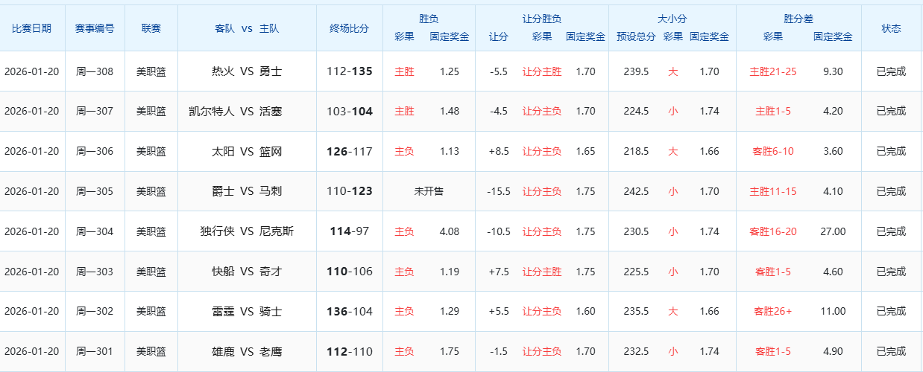Select match number 周一307

[95, 112]
